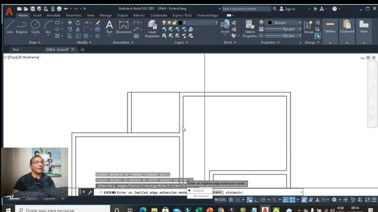The height and width of the screenshot is (212, 378).
Task: Click the Insert block icon
Action: (x=225, y=26)
